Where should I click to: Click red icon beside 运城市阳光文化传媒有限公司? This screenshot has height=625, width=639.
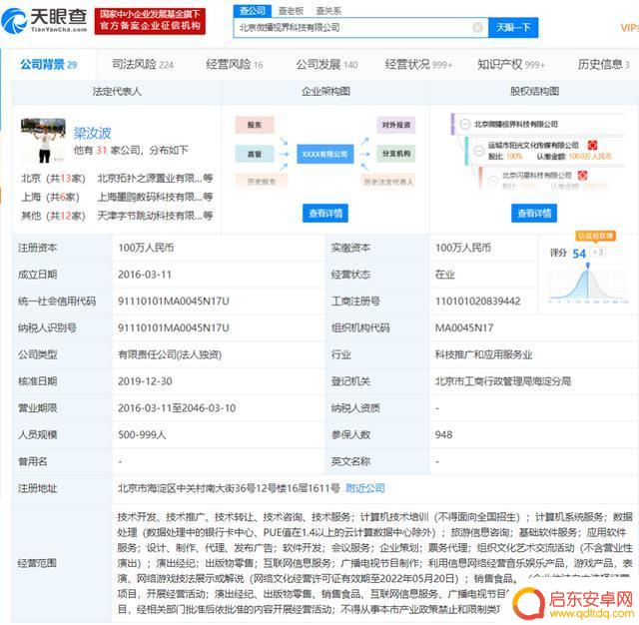(592, 145)
